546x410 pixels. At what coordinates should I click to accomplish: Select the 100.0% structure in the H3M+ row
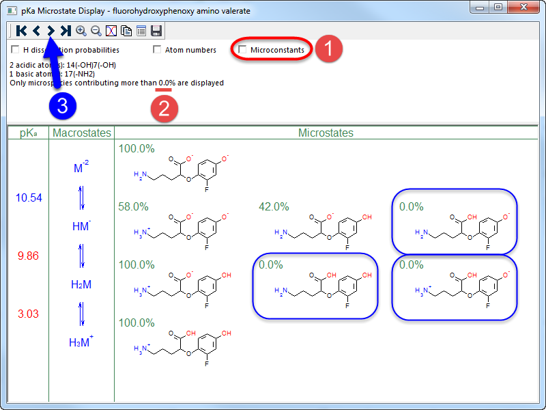click(x=182, y=348)
